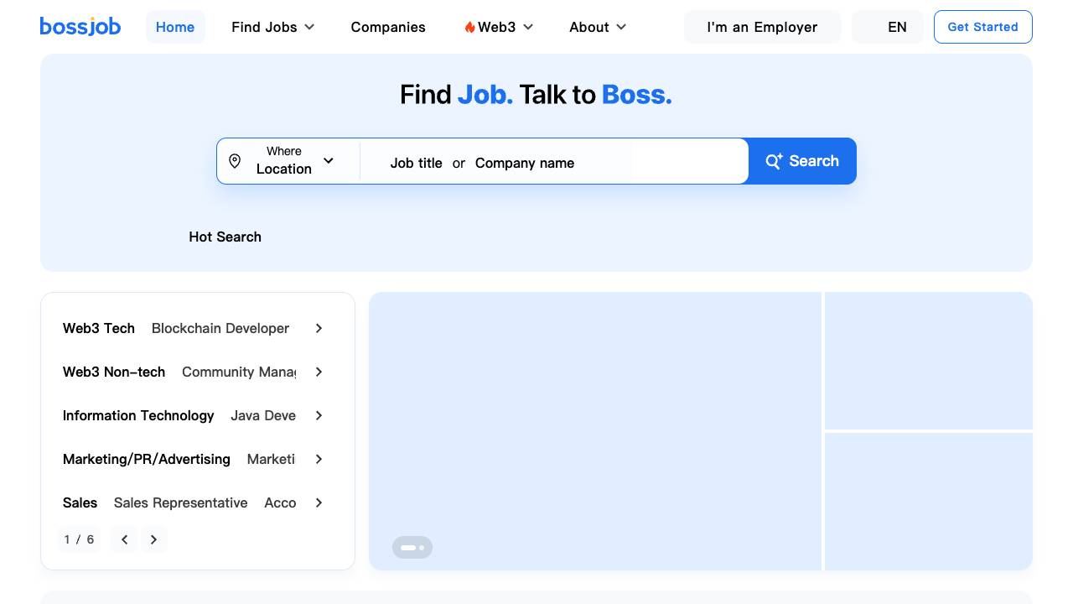Select Blockchain Developer job link

click(220, 328)
